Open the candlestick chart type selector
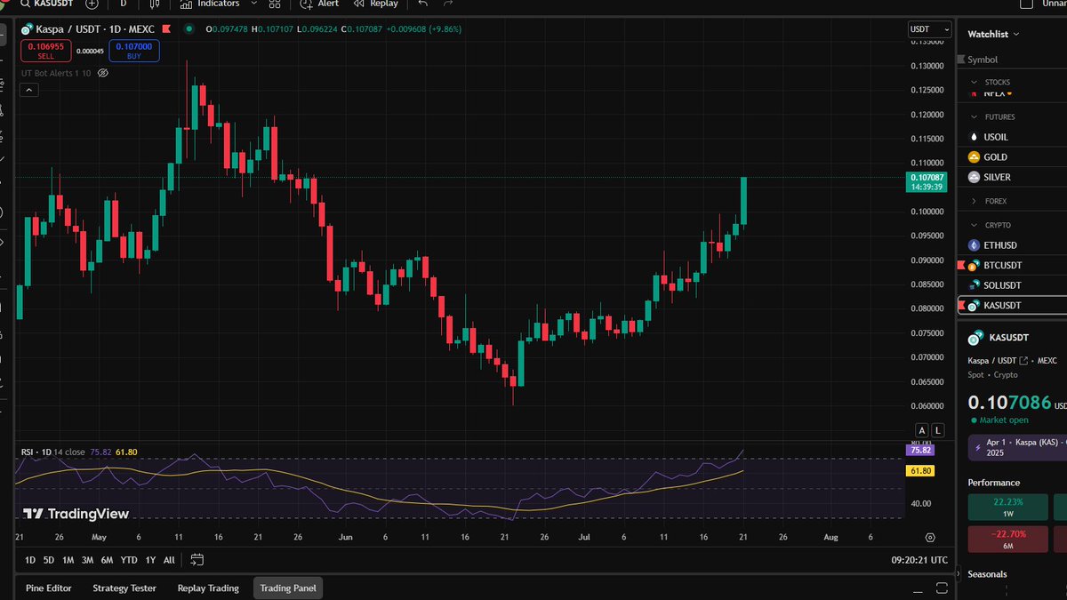The image size is (1067, 600). [x=155, y=4]
